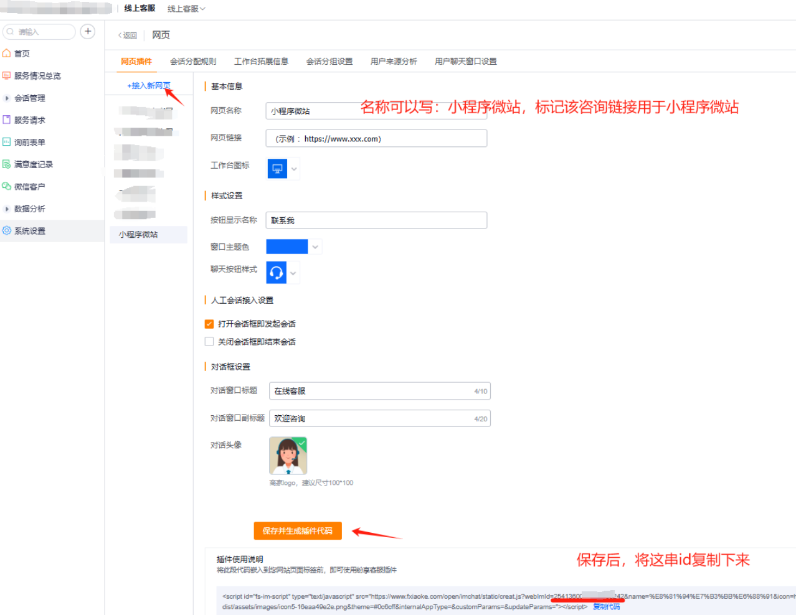Switch to 用户聊天窗口设置 tab
796x615 pixels.
coord(466,61)
